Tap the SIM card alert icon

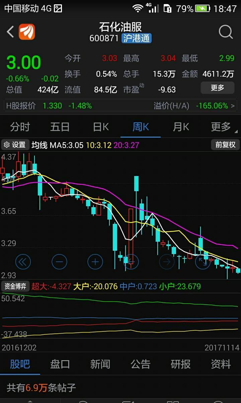click(167, 8)
